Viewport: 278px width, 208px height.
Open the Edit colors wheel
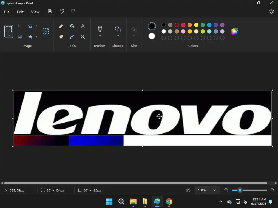point(234,31)
